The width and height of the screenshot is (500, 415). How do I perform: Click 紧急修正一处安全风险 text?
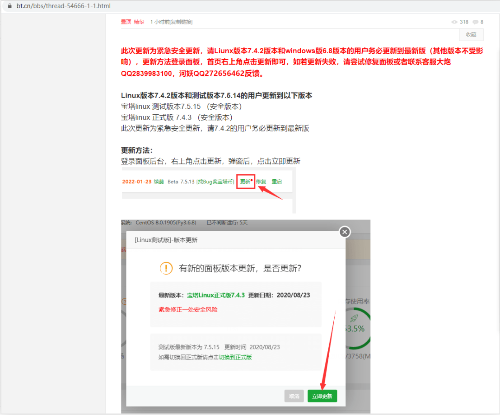188,309
